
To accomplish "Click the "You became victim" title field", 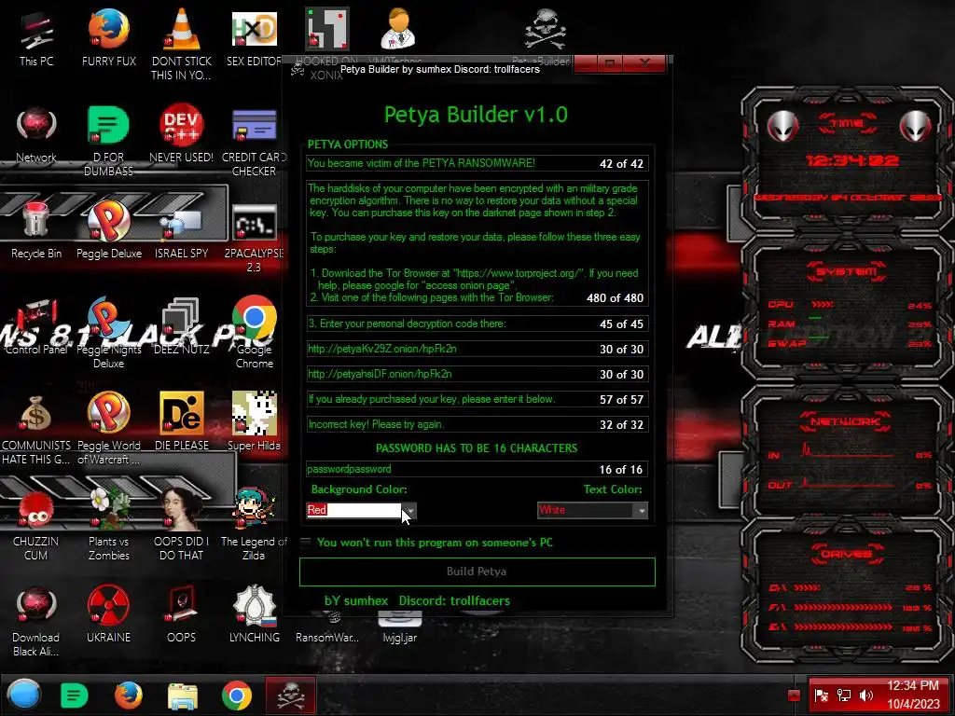I will [x=477, y=163].
